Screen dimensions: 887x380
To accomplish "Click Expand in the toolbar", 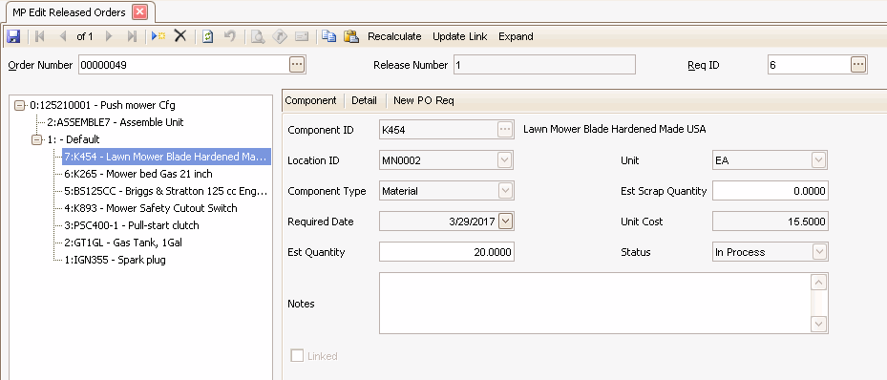I will (x=516, y=36).
